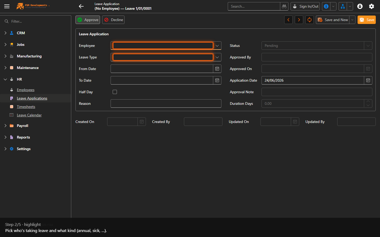The height and width of the screenshot is (237, 380).
Task: Expand the CRM tree section
Action: (x=5, y=33)
